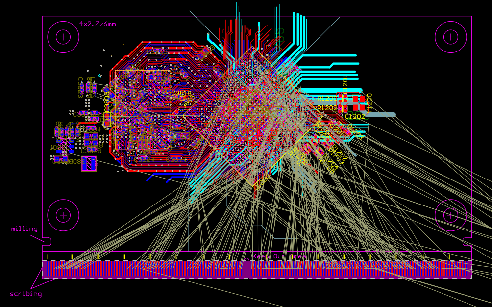Click the R1200 resistor label
Image resolution: width=492 pixels, height=307 pixels.
(x=327, y=98)
